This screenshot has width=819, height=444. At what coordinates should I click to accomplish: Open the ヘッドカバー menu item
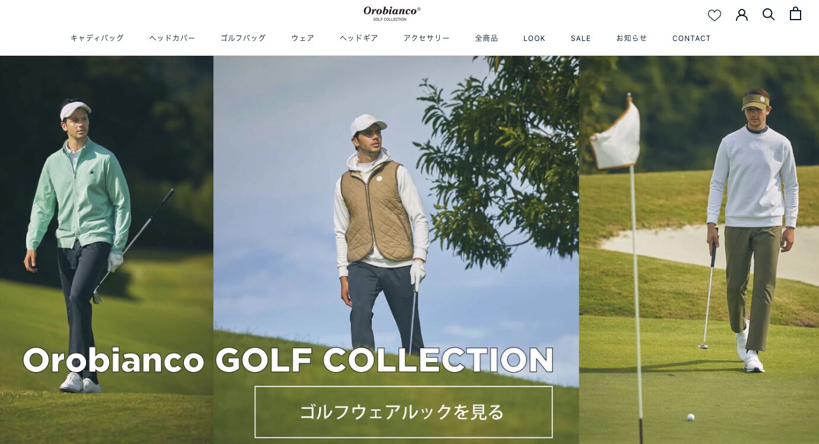(172, 38)
